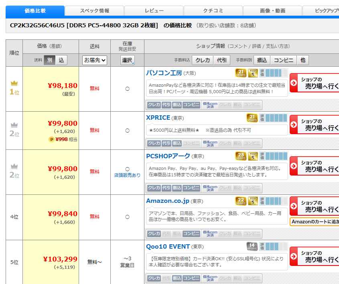Image resolution: width=339 pixels, height=284 pixels.
Task: Click XPRICE 21 years badge
Action: coord(252,118)
